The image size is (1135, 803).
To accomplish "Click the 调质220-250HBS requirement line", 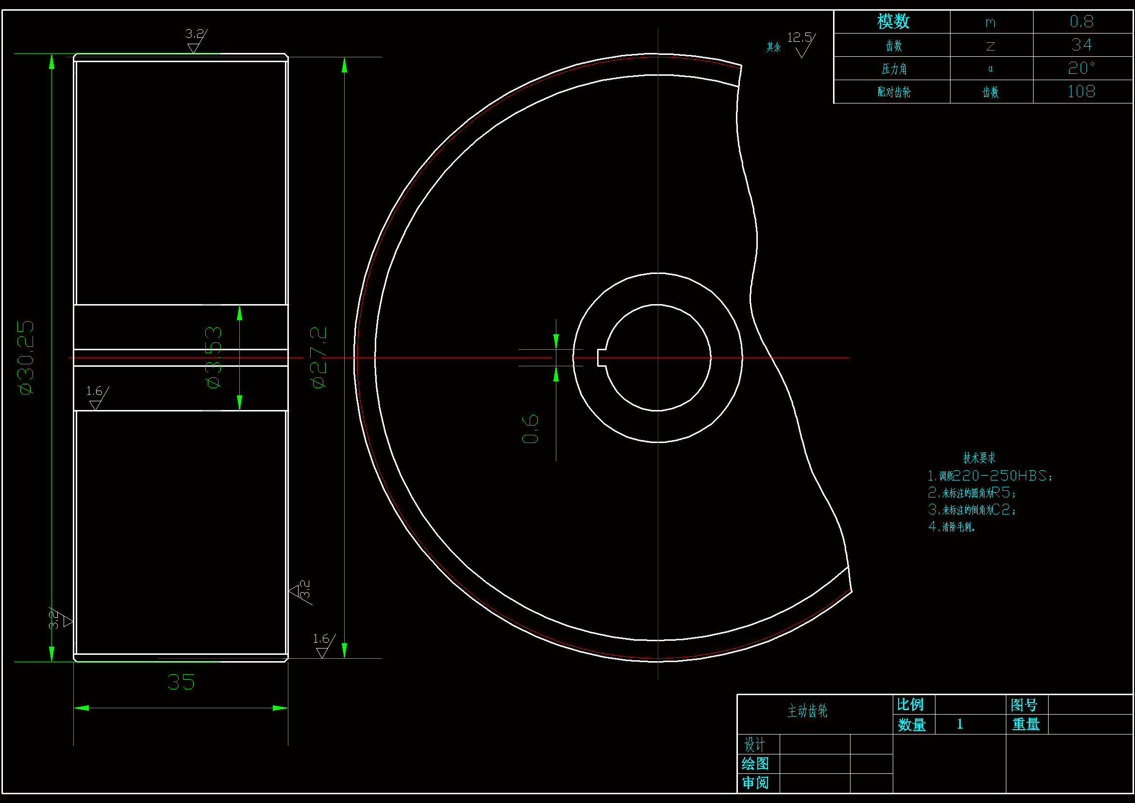I will tap(990, 476).
